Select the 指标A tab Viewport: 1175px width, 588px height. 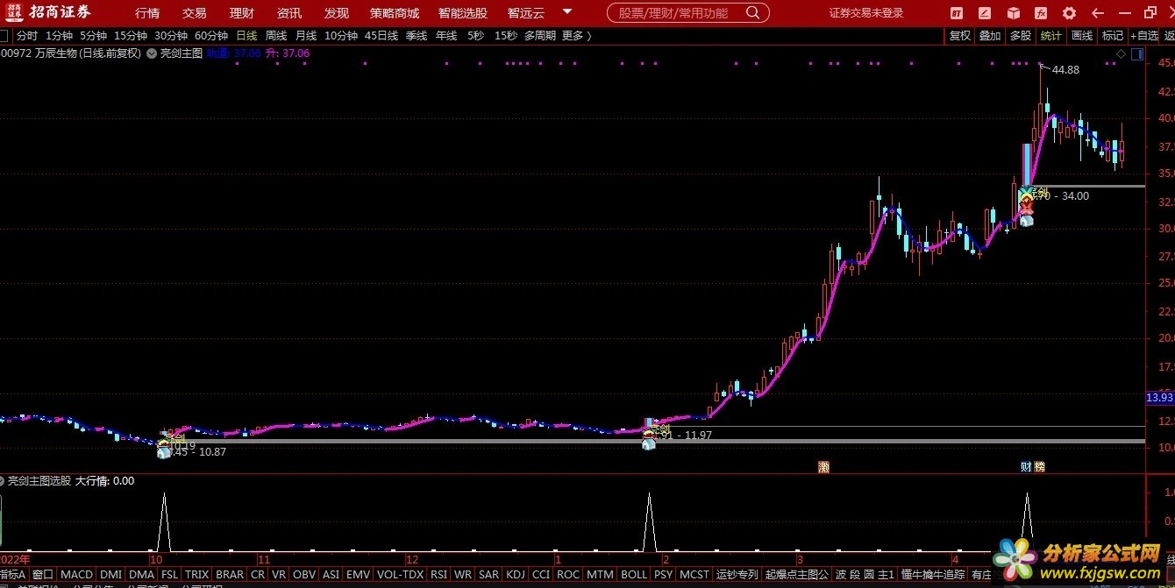tap(13, 575)
